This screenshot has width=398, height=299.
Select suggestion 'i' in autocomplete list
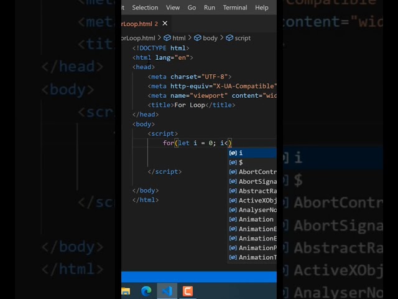(x=252, y=153)
